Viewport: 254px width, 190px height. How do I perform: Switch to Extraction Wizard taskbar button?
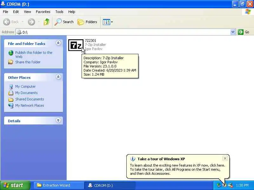pos(59,185)
